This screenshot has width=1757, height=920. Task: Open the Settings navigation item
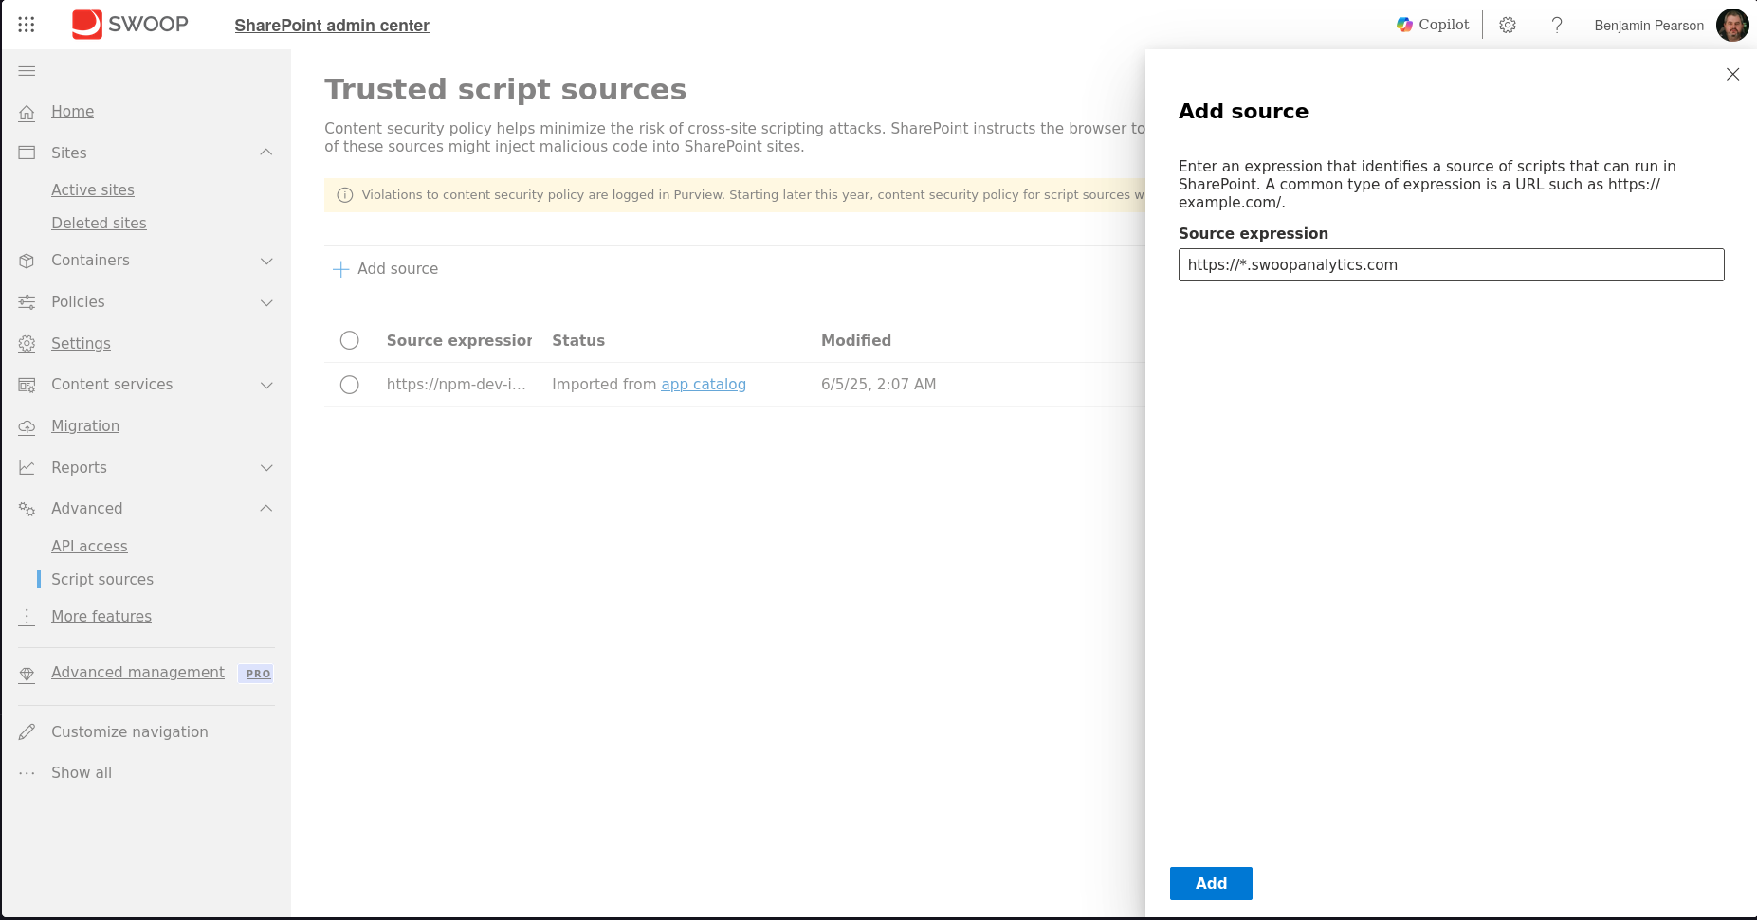81,344
